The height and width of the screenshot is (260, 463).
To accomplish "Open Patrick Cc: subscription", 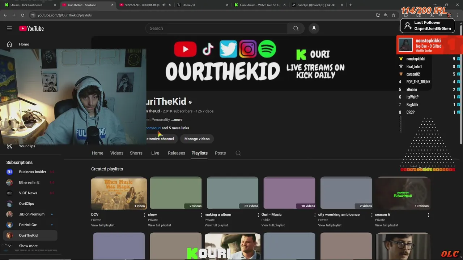I will [30, 225].
